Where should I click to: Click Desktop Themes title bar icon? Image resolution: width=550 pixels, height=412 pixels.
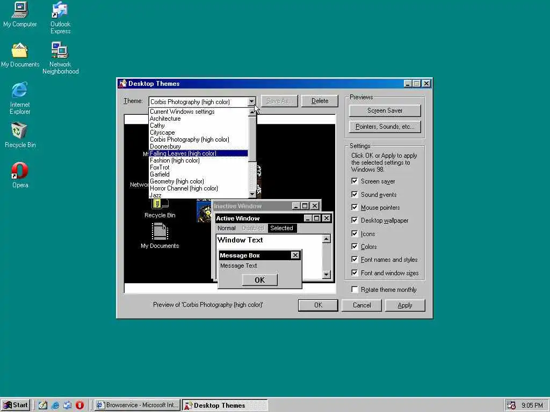tap(122, 83)
